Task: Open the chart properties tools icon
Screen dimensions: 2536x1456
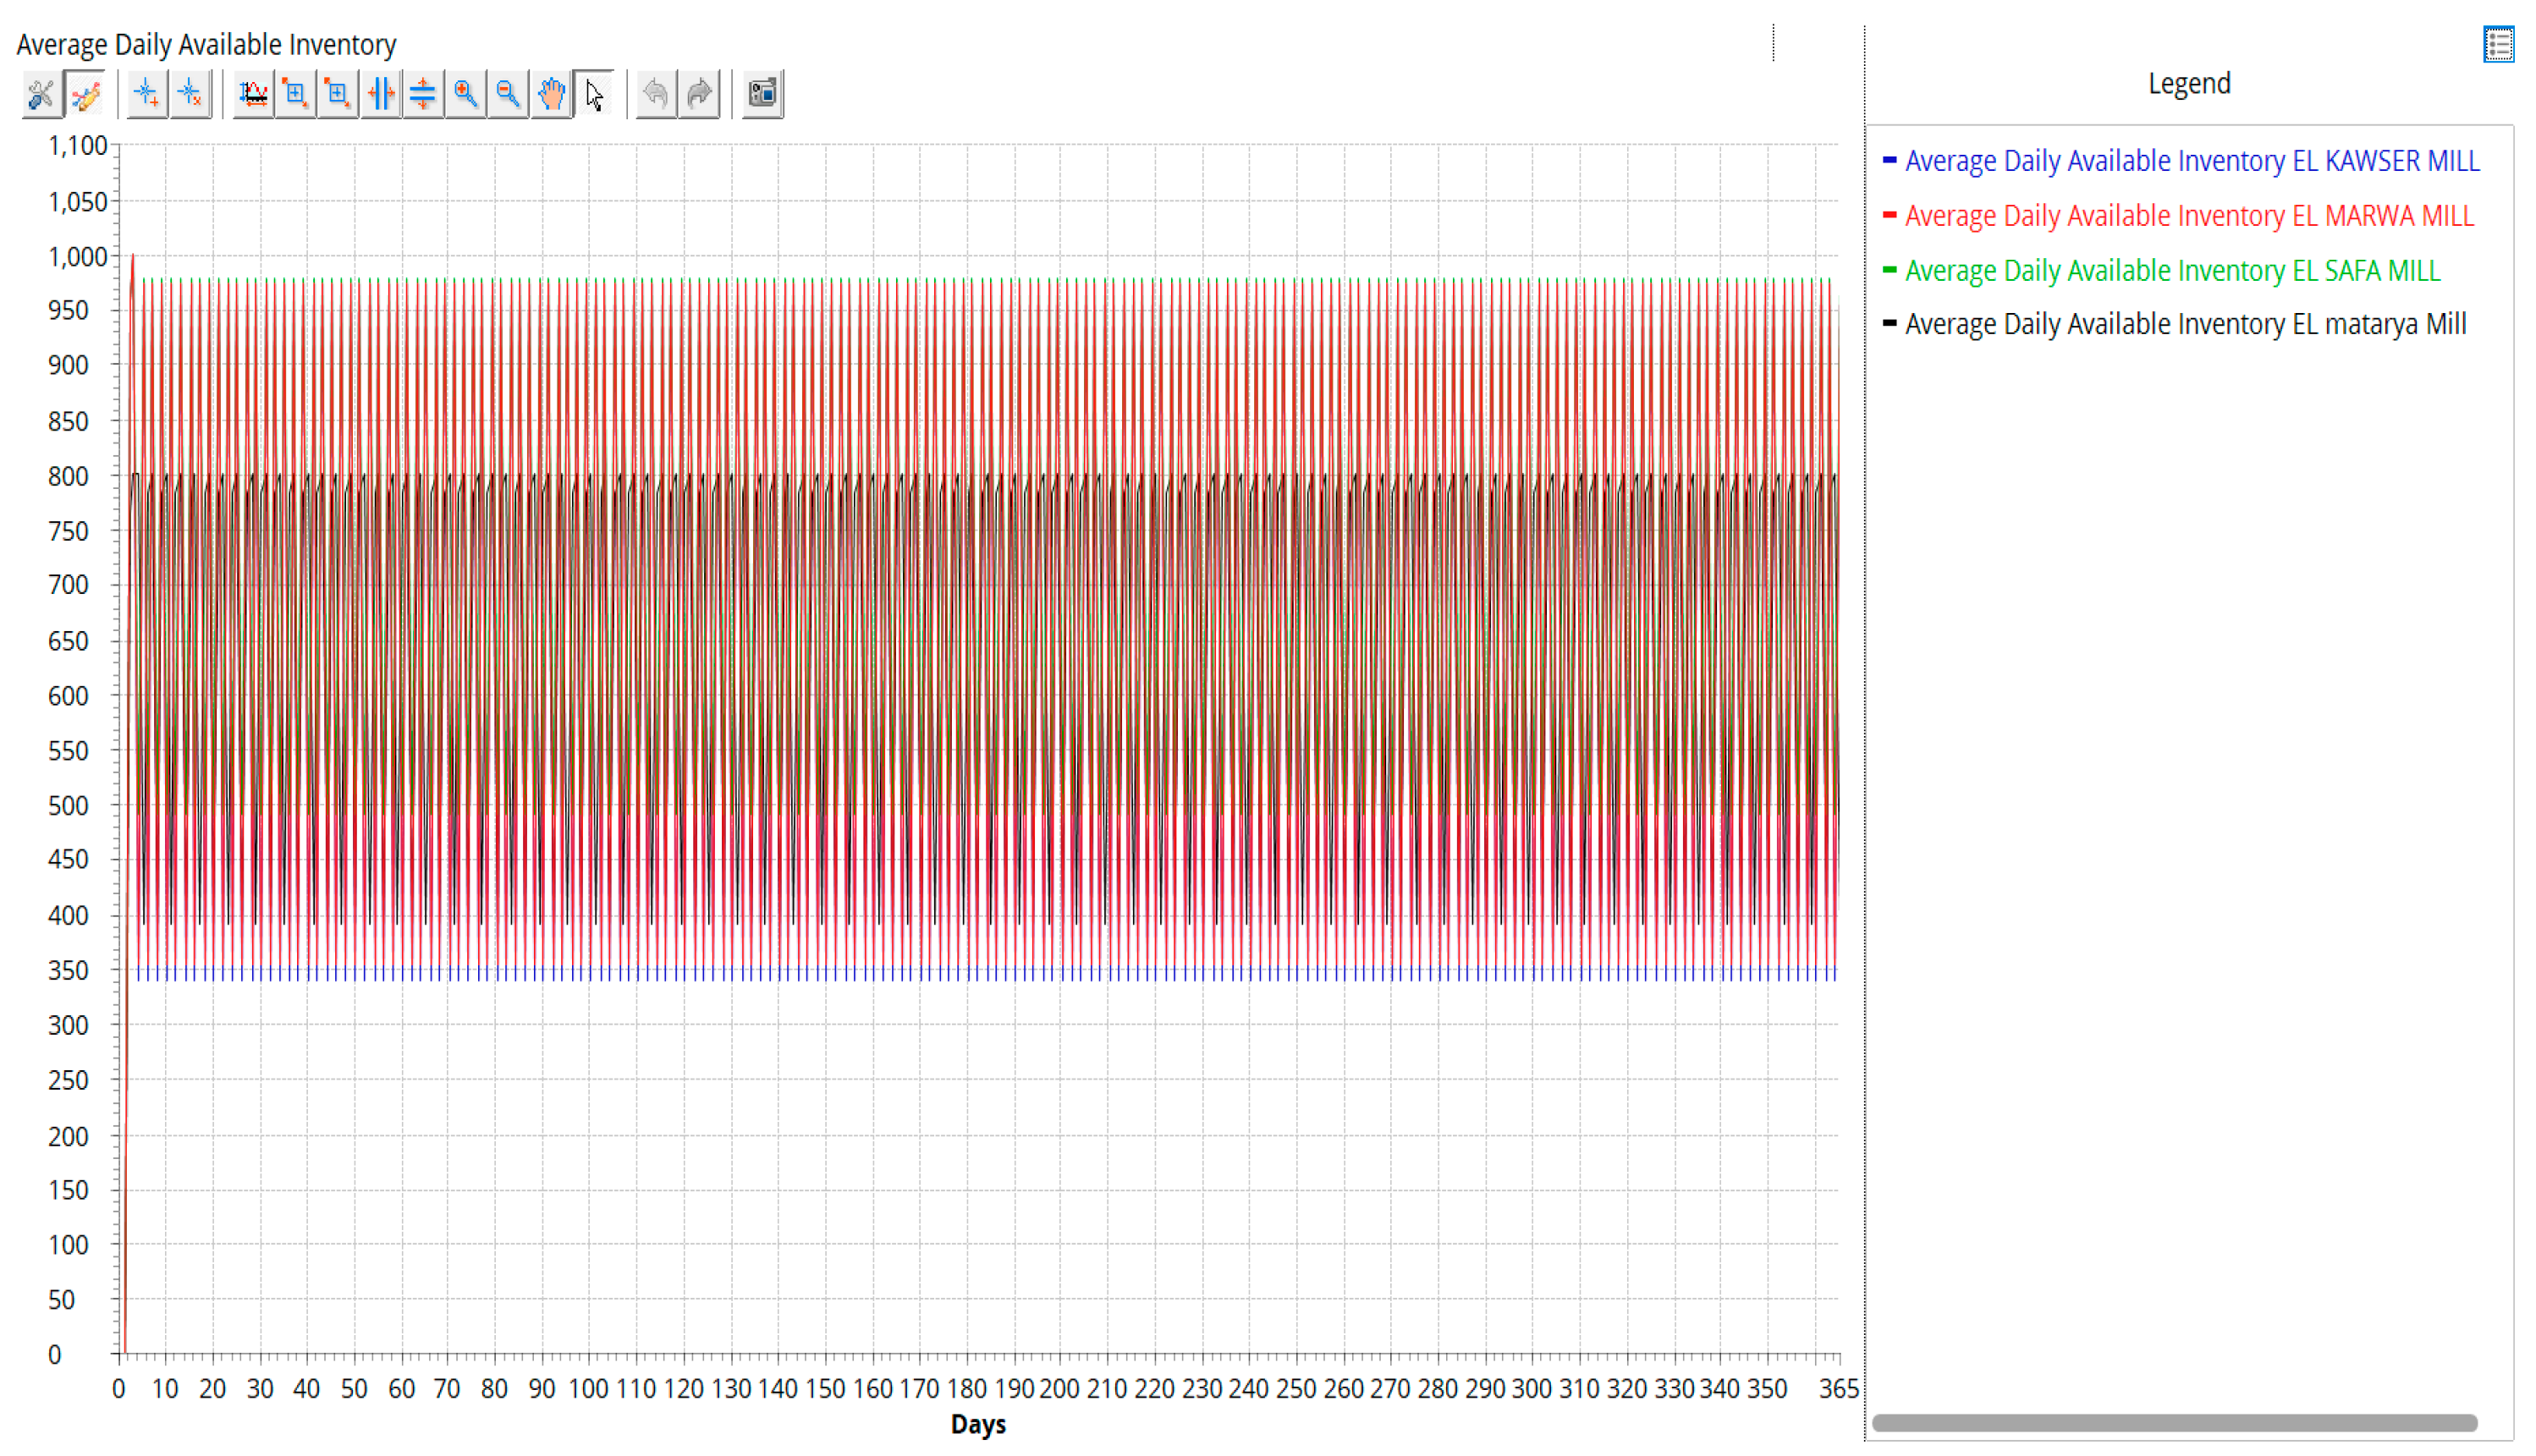Action: (x=41, y=94)
